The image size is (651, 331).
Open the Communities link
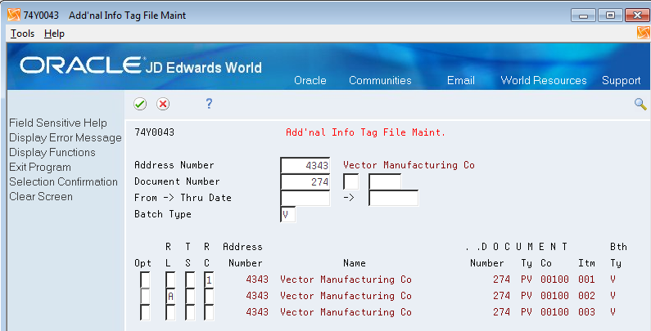(x=380, y=80)
